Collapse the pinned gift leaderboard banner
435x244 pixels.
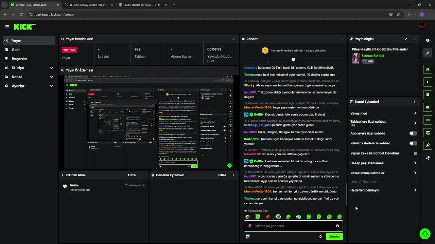(293, 60)
